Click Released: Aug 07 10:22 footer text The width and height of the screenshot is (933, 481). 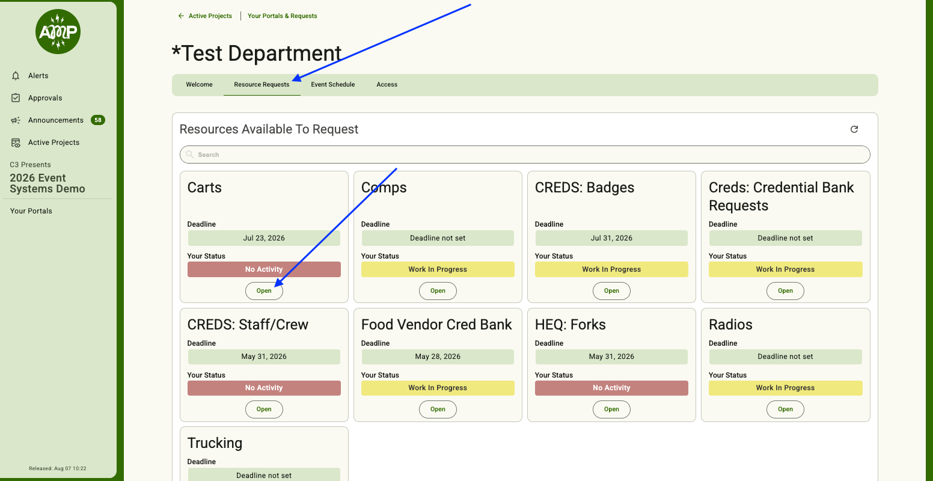coord(58,468)
